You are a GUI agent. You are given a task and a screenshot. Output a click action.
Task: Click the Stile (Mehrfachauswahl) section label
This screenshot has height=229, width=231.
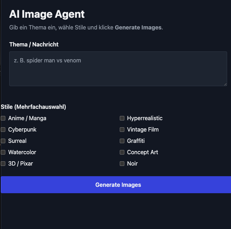[33, 107]
